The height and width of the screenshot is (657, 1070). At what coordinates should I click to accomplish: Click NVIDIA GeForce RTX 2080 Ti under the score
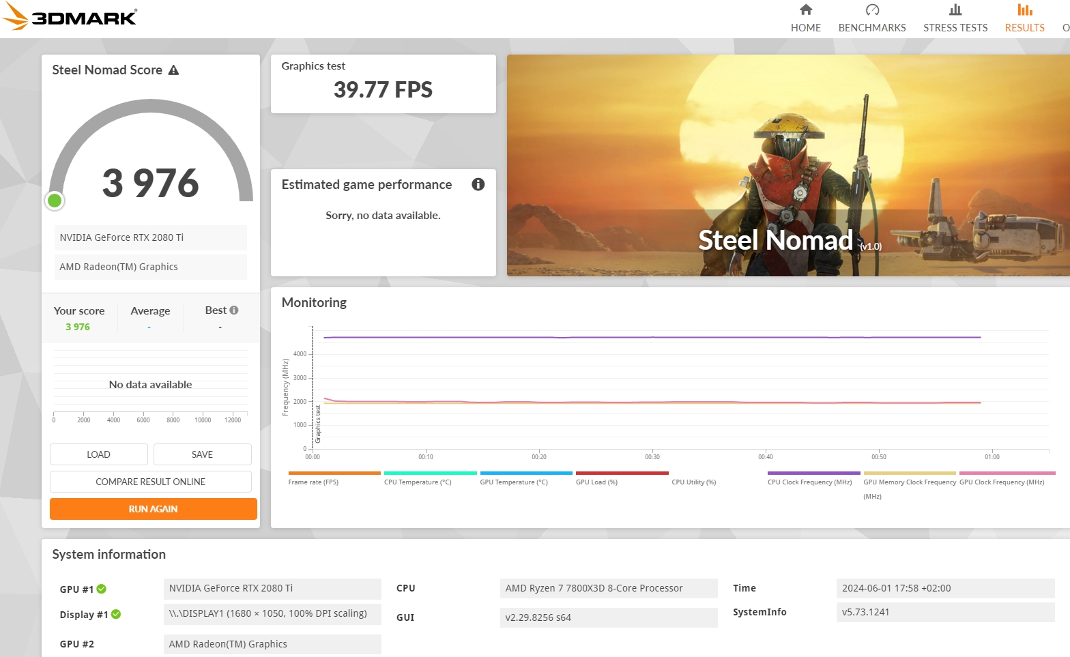pos(151,237)
